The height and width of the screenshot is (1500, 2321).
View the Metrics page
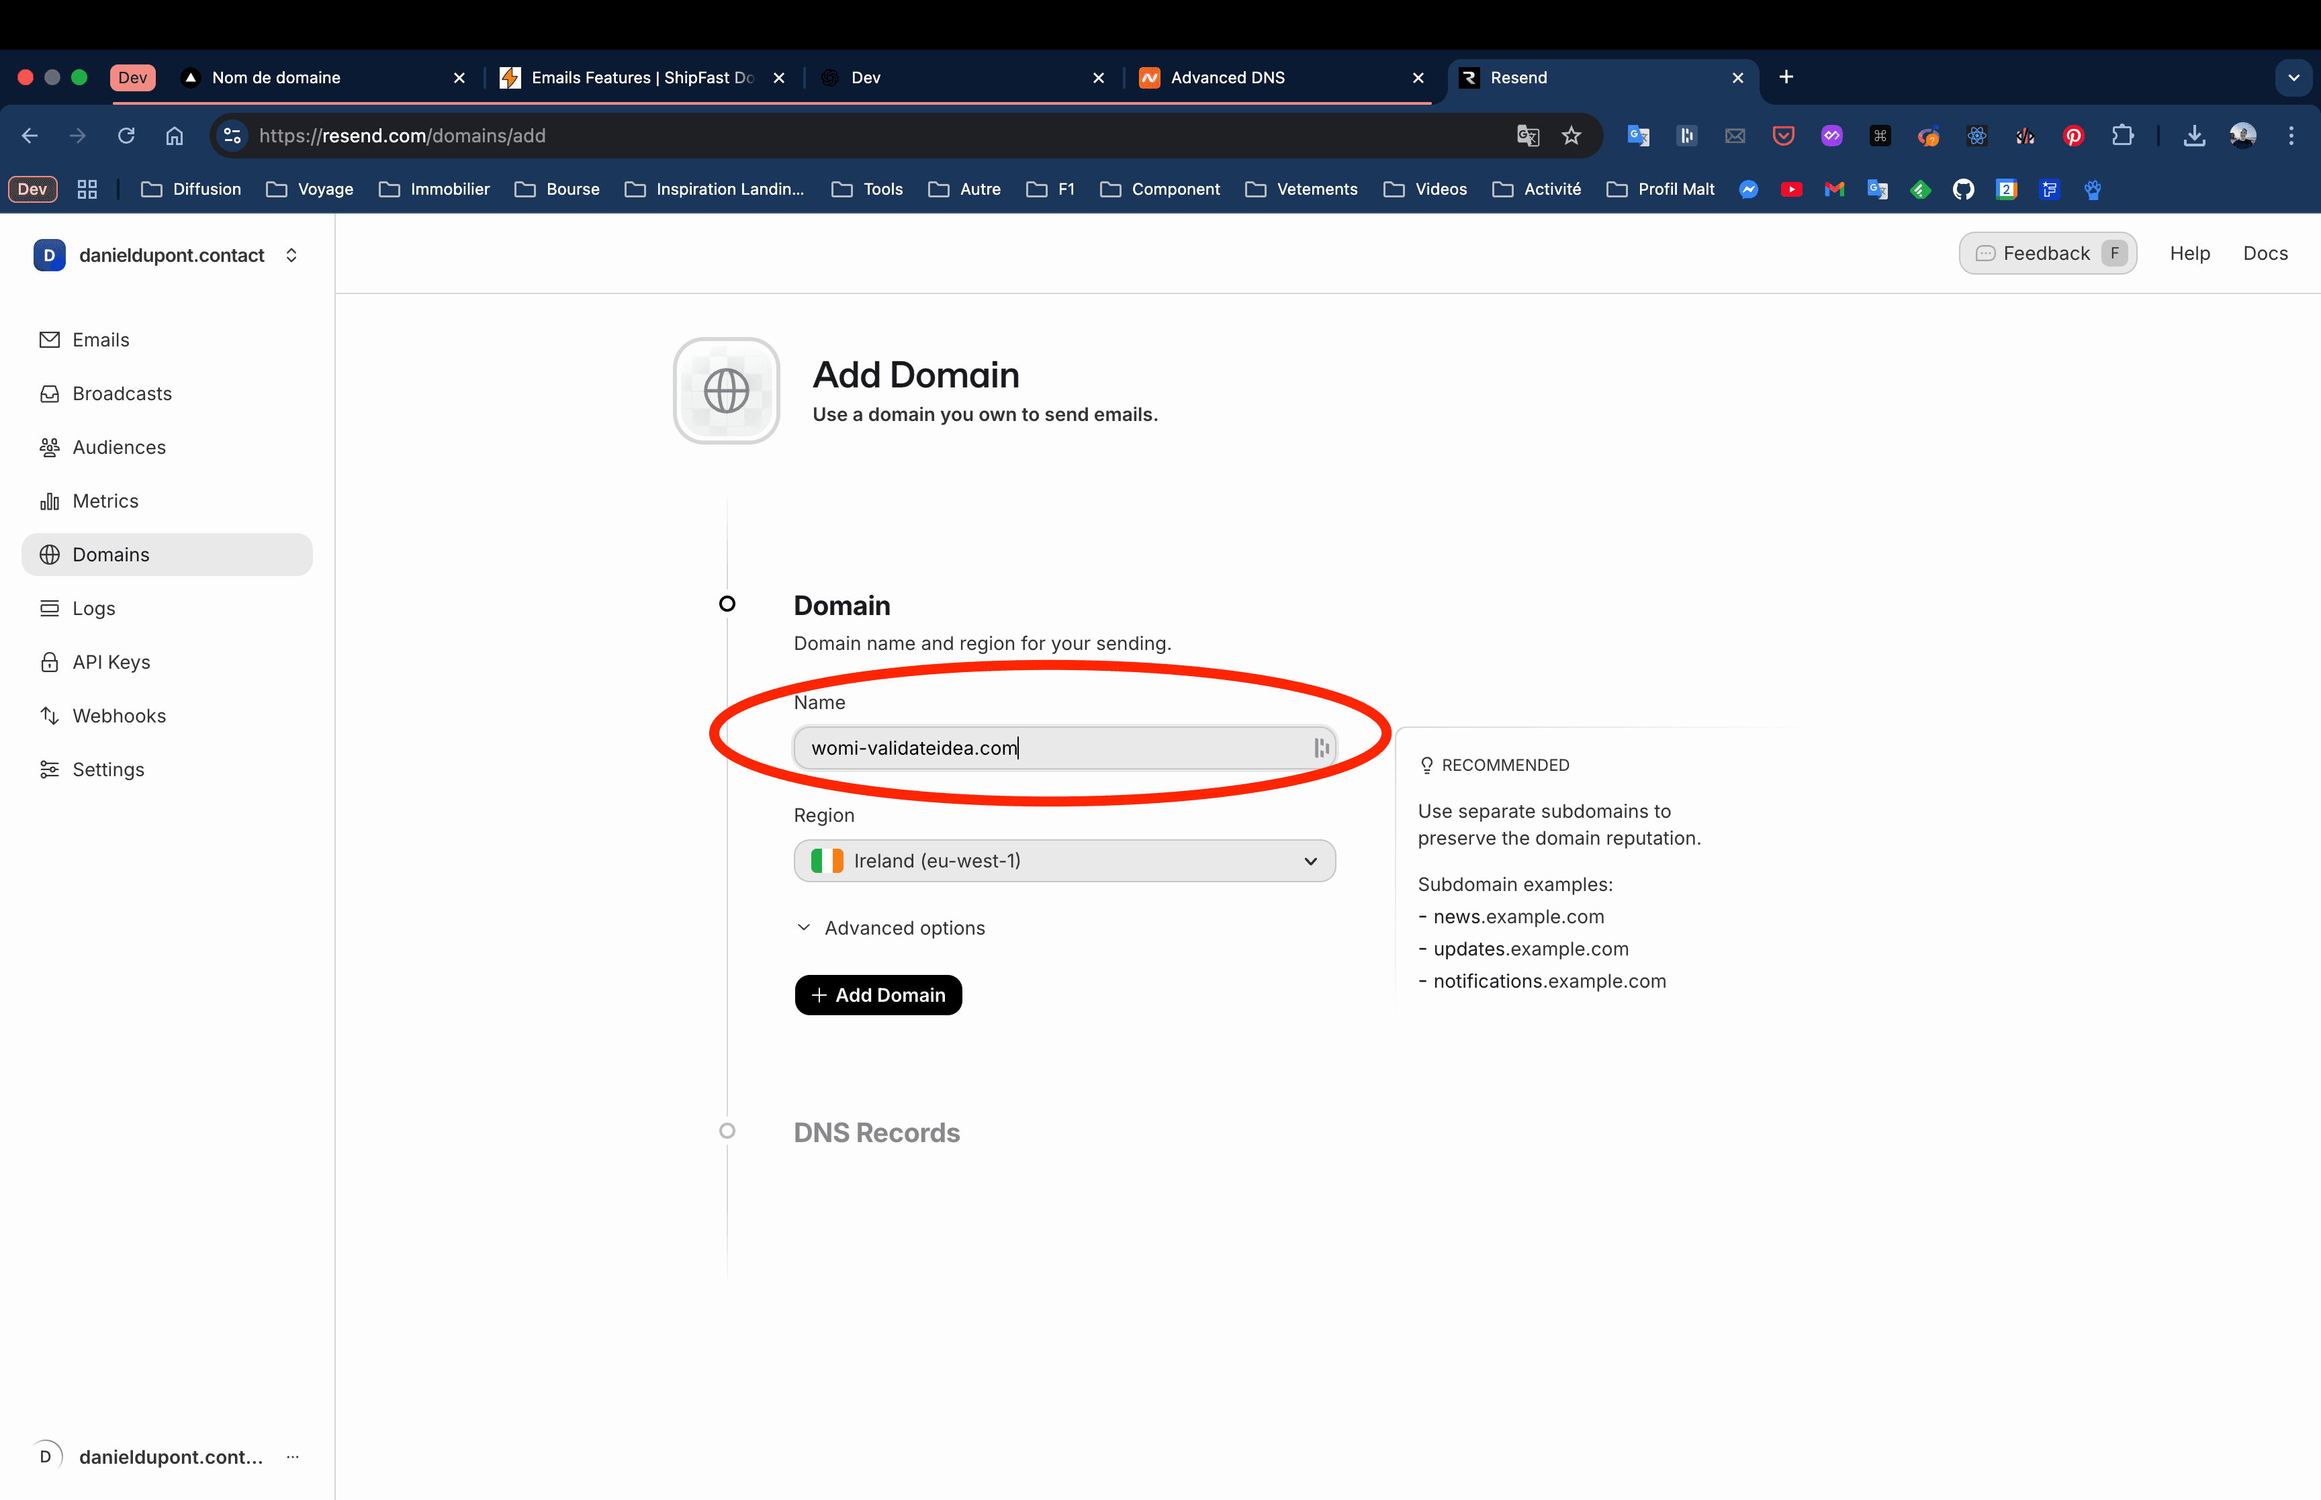105,501
